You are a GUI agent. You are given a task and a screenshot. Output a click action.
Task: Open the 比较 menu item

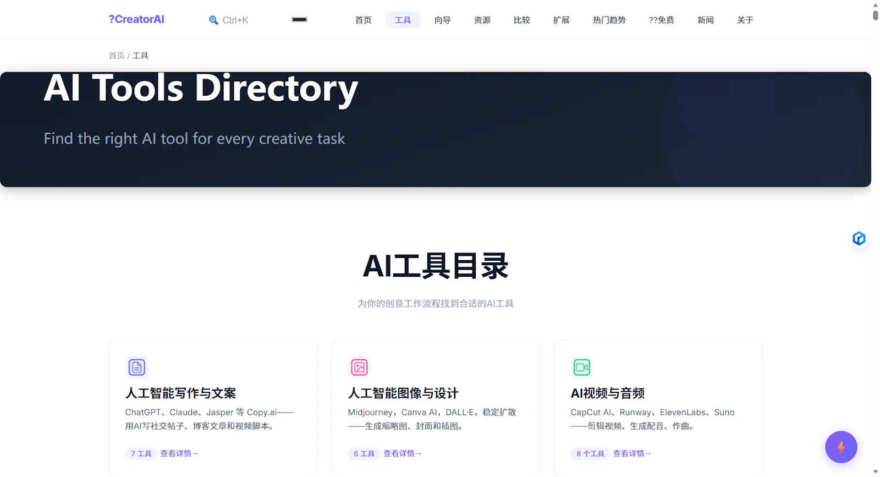tap(521, 20)
